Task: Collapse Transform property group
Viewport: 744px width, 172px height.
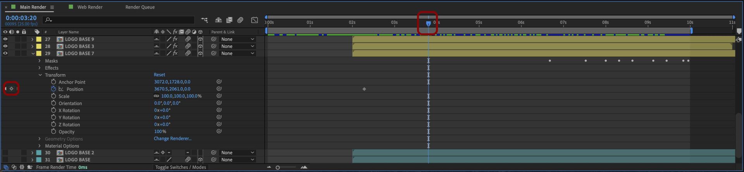Action: click(x=40, y=75)
